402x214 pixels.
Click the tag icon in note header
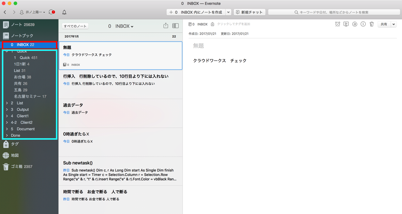click(x=212, y=24)
